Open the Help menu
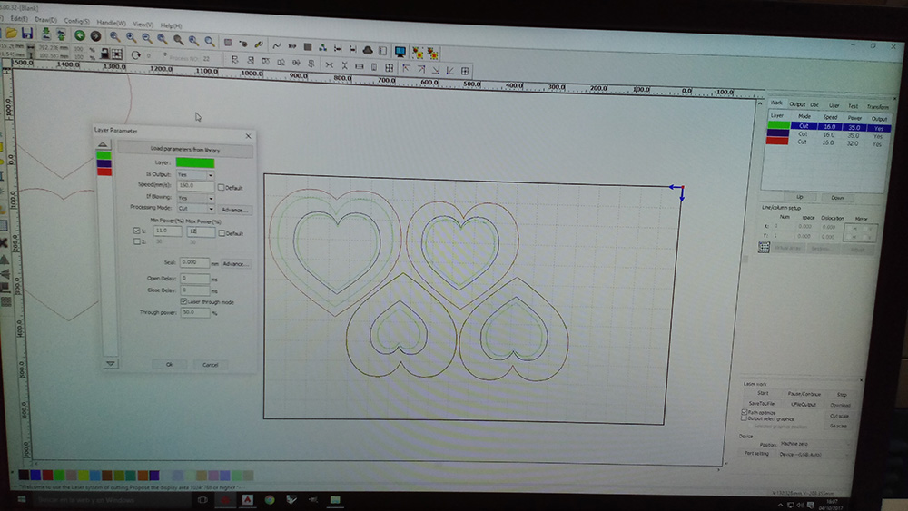908x511 pixels. (x=171, y=25)
